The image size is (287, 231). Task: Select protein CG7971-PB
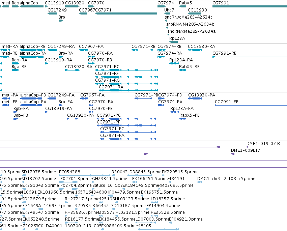[146, 95]
